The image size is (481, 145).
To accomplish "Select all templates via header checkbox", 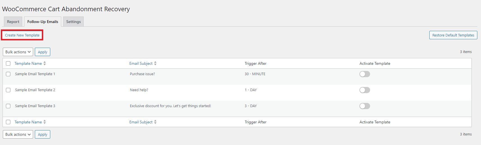I will click(8, 63).
